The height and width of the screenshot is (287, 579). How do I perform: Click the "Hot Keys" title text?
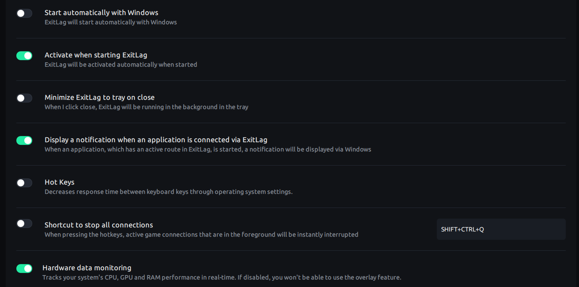pyautogui.click(x=59, y=182)
